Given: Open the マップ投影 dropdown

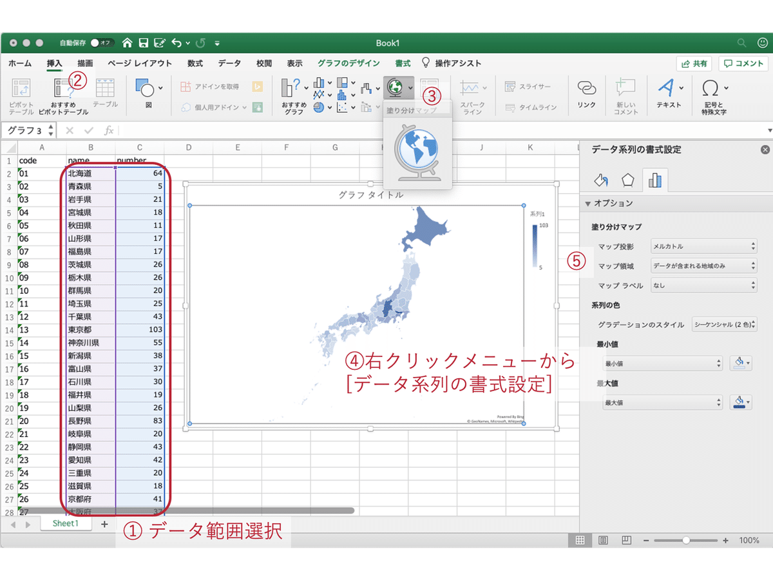Looking at the screenshot, I should click(703, 246).
